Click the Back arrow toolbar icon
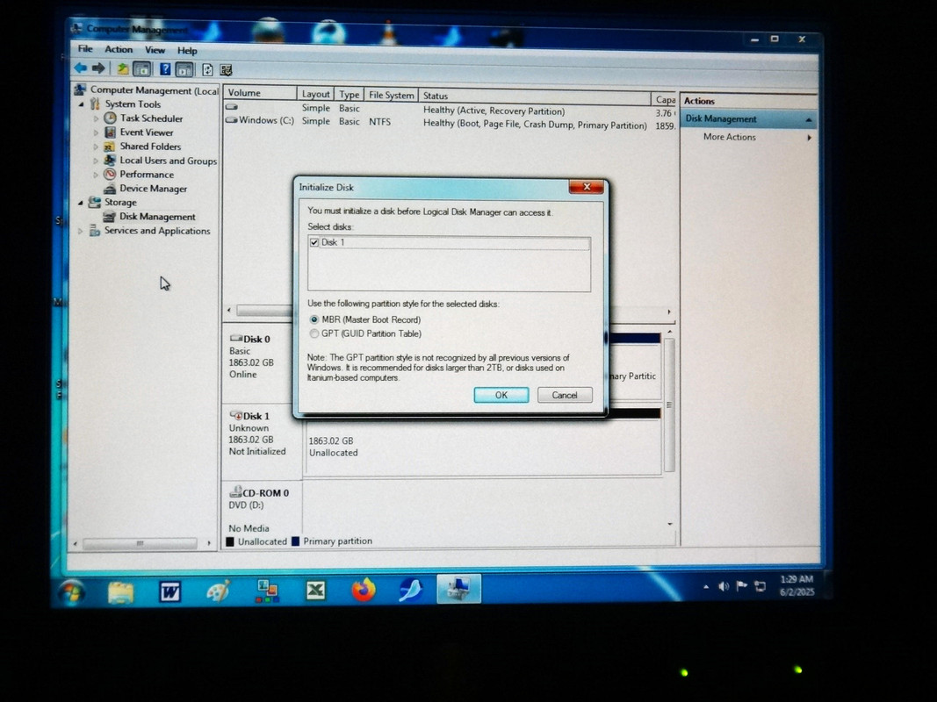Viewport: 937px width, 702px height. coord(80,68)
